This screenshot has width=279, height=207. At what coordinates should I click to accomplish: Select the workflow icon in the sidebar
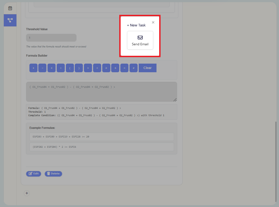tap(10, 20)
